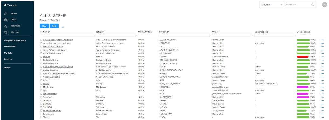
Task: Open Reports in sidebar
Action: click(x=8, y=59)
